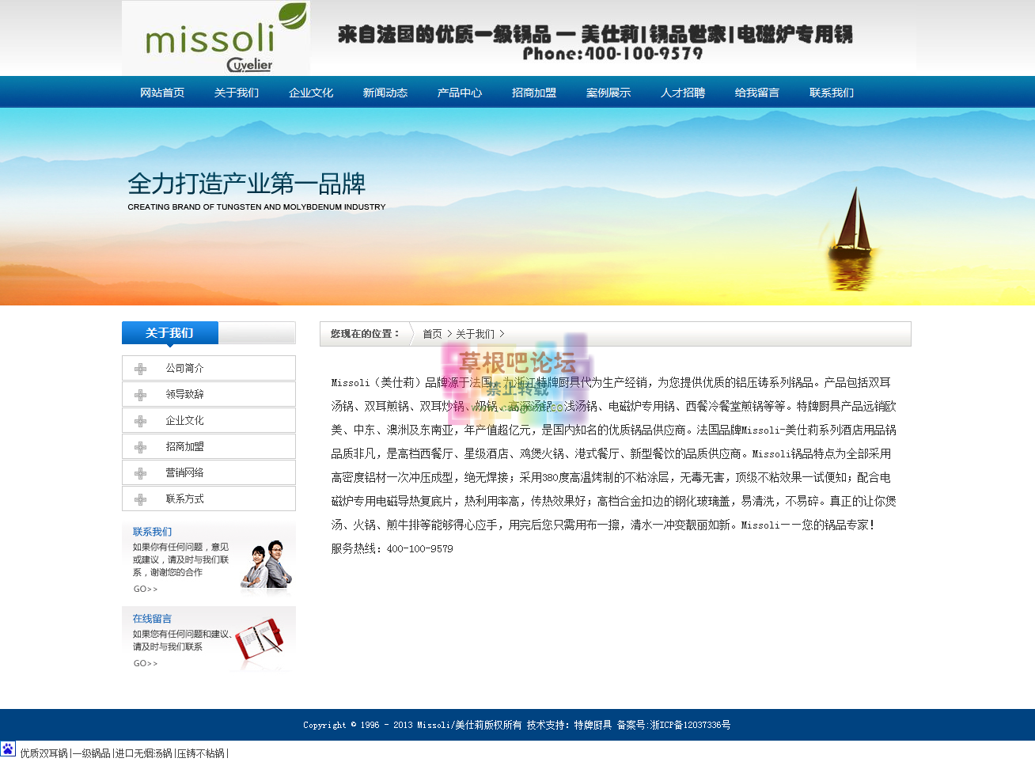The image size is (1035, 762).
Task: Click the plus icon beside 公司简介
Action: click(x=142, y=367)
